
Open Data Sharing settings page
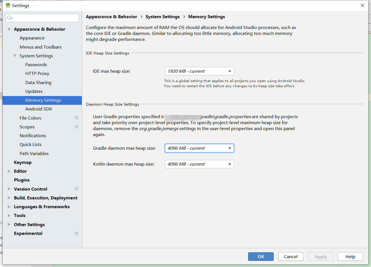tap(38, 82)
